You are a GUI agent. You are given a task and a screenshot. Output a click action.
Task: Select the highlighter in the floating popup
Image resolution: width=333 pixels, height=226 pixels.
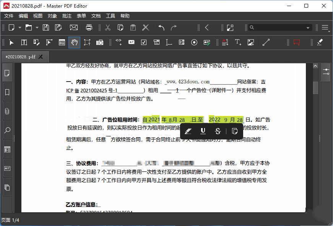tap(188, 131)
